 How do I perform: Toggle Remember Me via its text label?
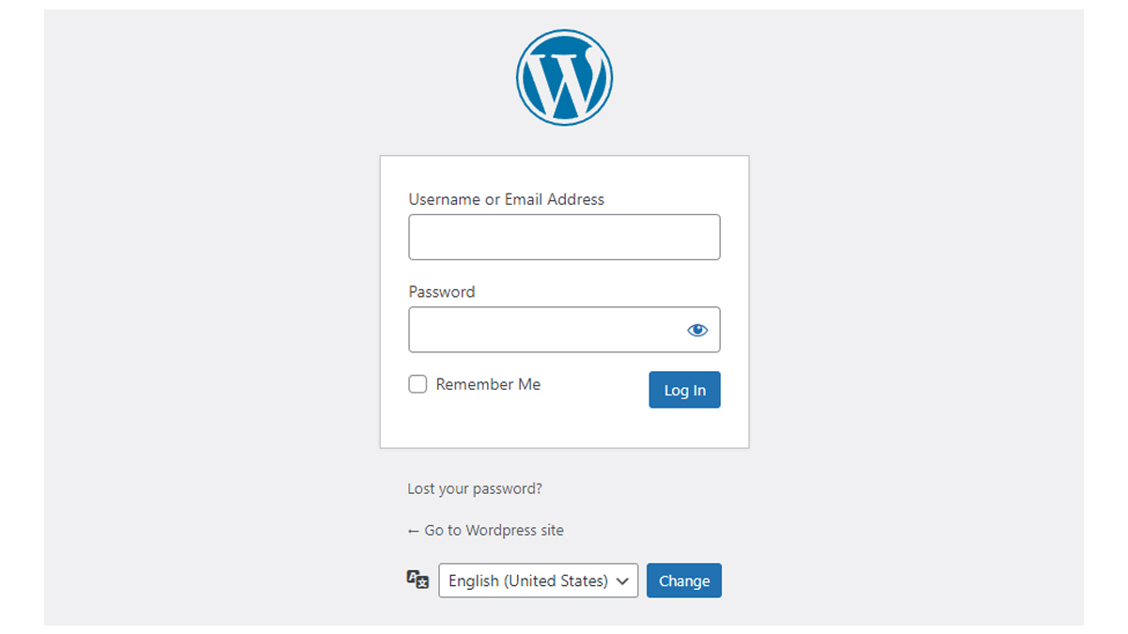[x=488, y=384]
